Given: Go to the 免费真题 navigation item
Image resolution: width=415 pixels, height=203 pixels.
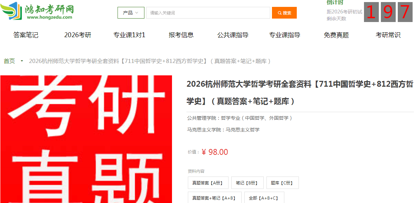Looking at the screenshot, I should 336,35.
